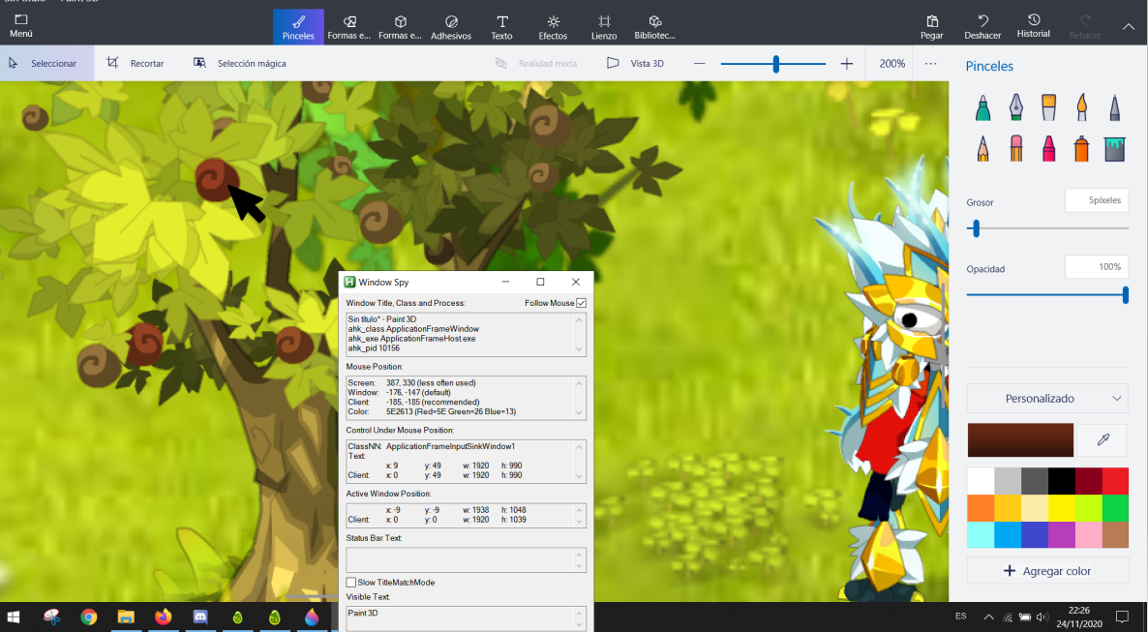
Task: Uncheck Follow Mouse in Window Spy
Action: coord(582,303)
